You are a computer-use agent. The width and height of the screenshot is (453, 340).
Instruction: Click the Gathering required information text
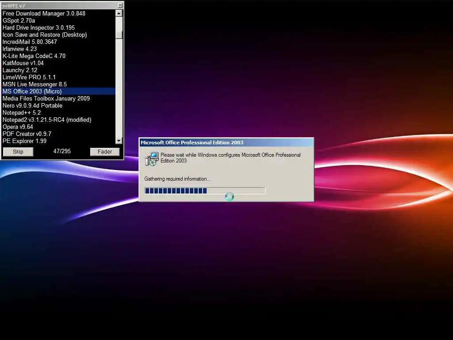177,179
